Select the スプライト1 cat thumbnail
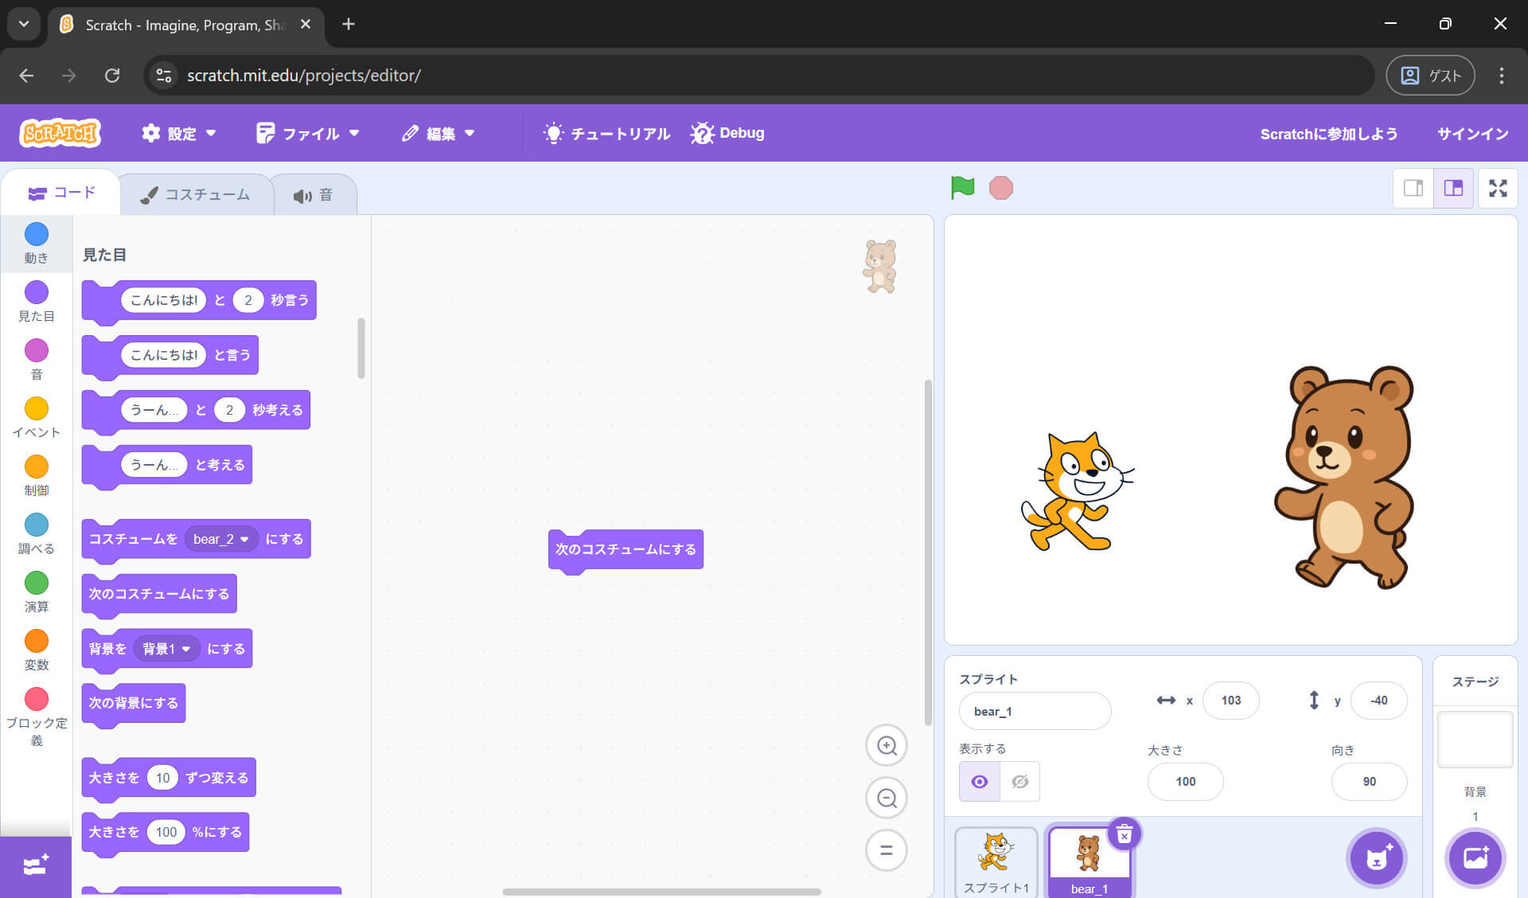This screenshot has width=1528, height=898. click(x=996, y=860)
